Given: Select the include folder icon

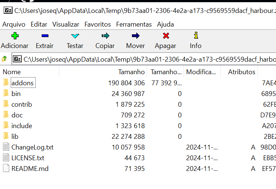Looking at the screenshot, I should [x=6, y=126].
